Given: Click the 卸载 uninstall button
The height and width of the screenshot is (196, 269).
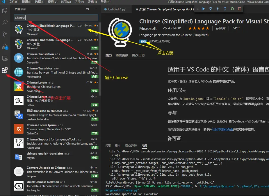Looking at the screenshot, I should pyautogui.click(x=143, y=41).
